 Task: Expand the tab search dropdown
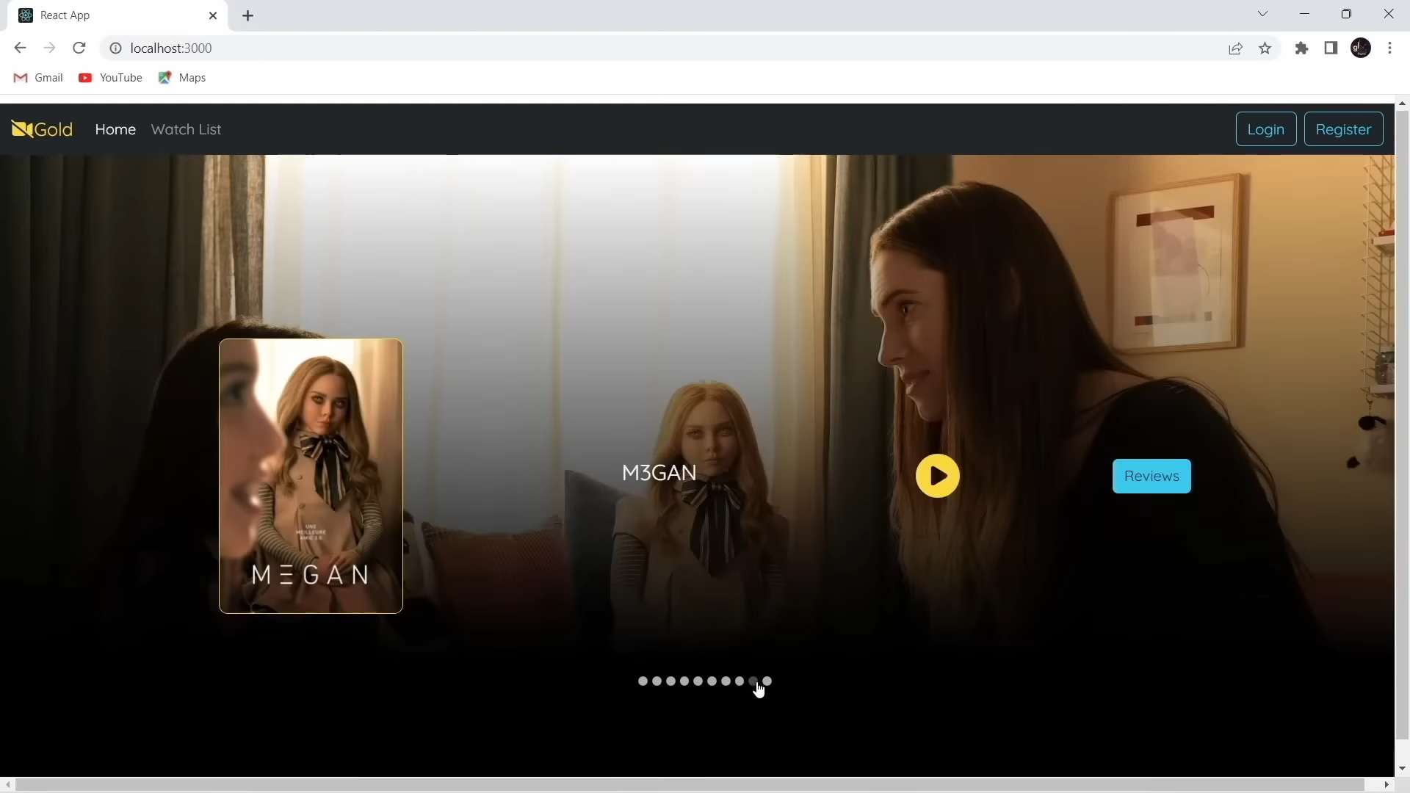[x=1262, y=14]
